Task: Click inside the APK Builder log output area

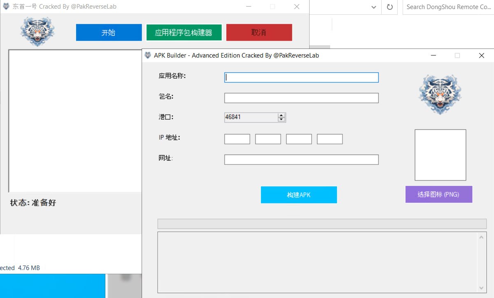Action: coord(317,262)
